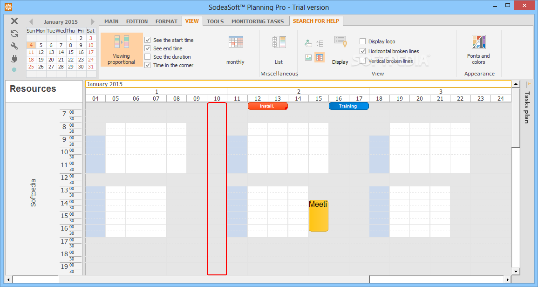Click the horizontal scrollbar left arrow
The width and height of the screenshot is (538, 287).
click(9, 280)
